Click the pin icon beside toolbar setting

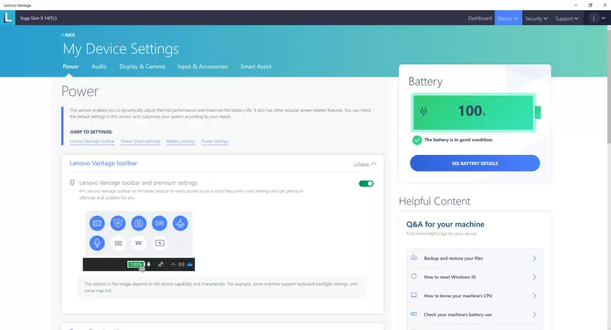click(72, 184)
